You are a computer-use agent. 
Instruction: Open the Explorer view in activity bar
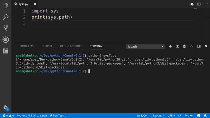pos(6,6)
